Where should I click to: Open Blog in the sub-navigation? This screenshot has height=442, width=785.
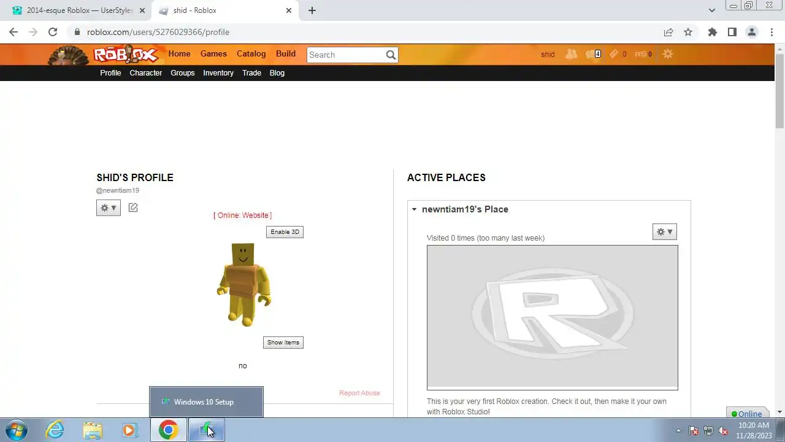click(x=277, y=73)
